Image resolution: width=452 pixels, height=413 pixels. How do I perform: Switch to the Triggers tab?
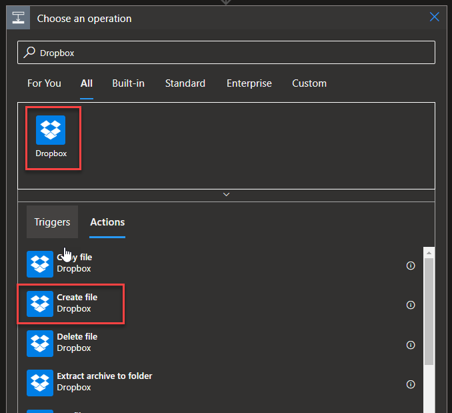[52, 222]
